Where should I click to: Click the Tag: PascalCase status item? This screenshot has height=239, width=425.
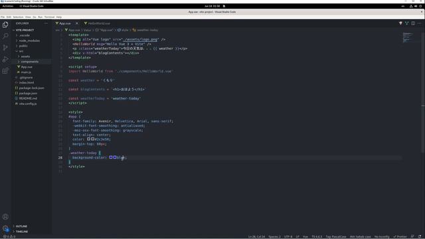[336, 236]
